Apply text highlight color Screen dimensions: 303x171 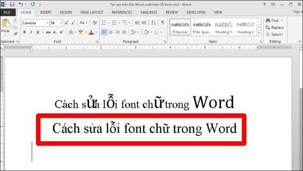coord(81,32)
